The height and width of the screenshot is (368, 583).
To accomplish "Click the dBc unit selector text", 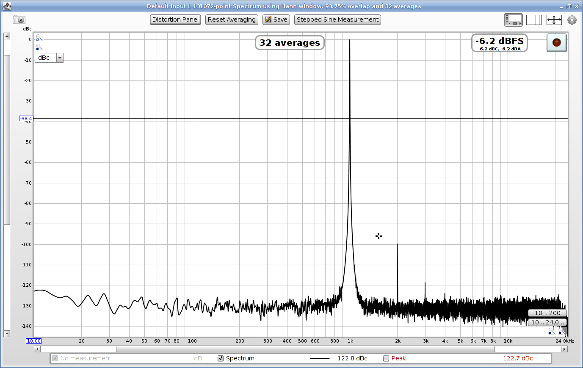I will tap(44, 58).
